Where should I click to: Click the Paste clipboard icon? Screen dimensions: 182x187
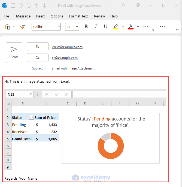(7, 27)
